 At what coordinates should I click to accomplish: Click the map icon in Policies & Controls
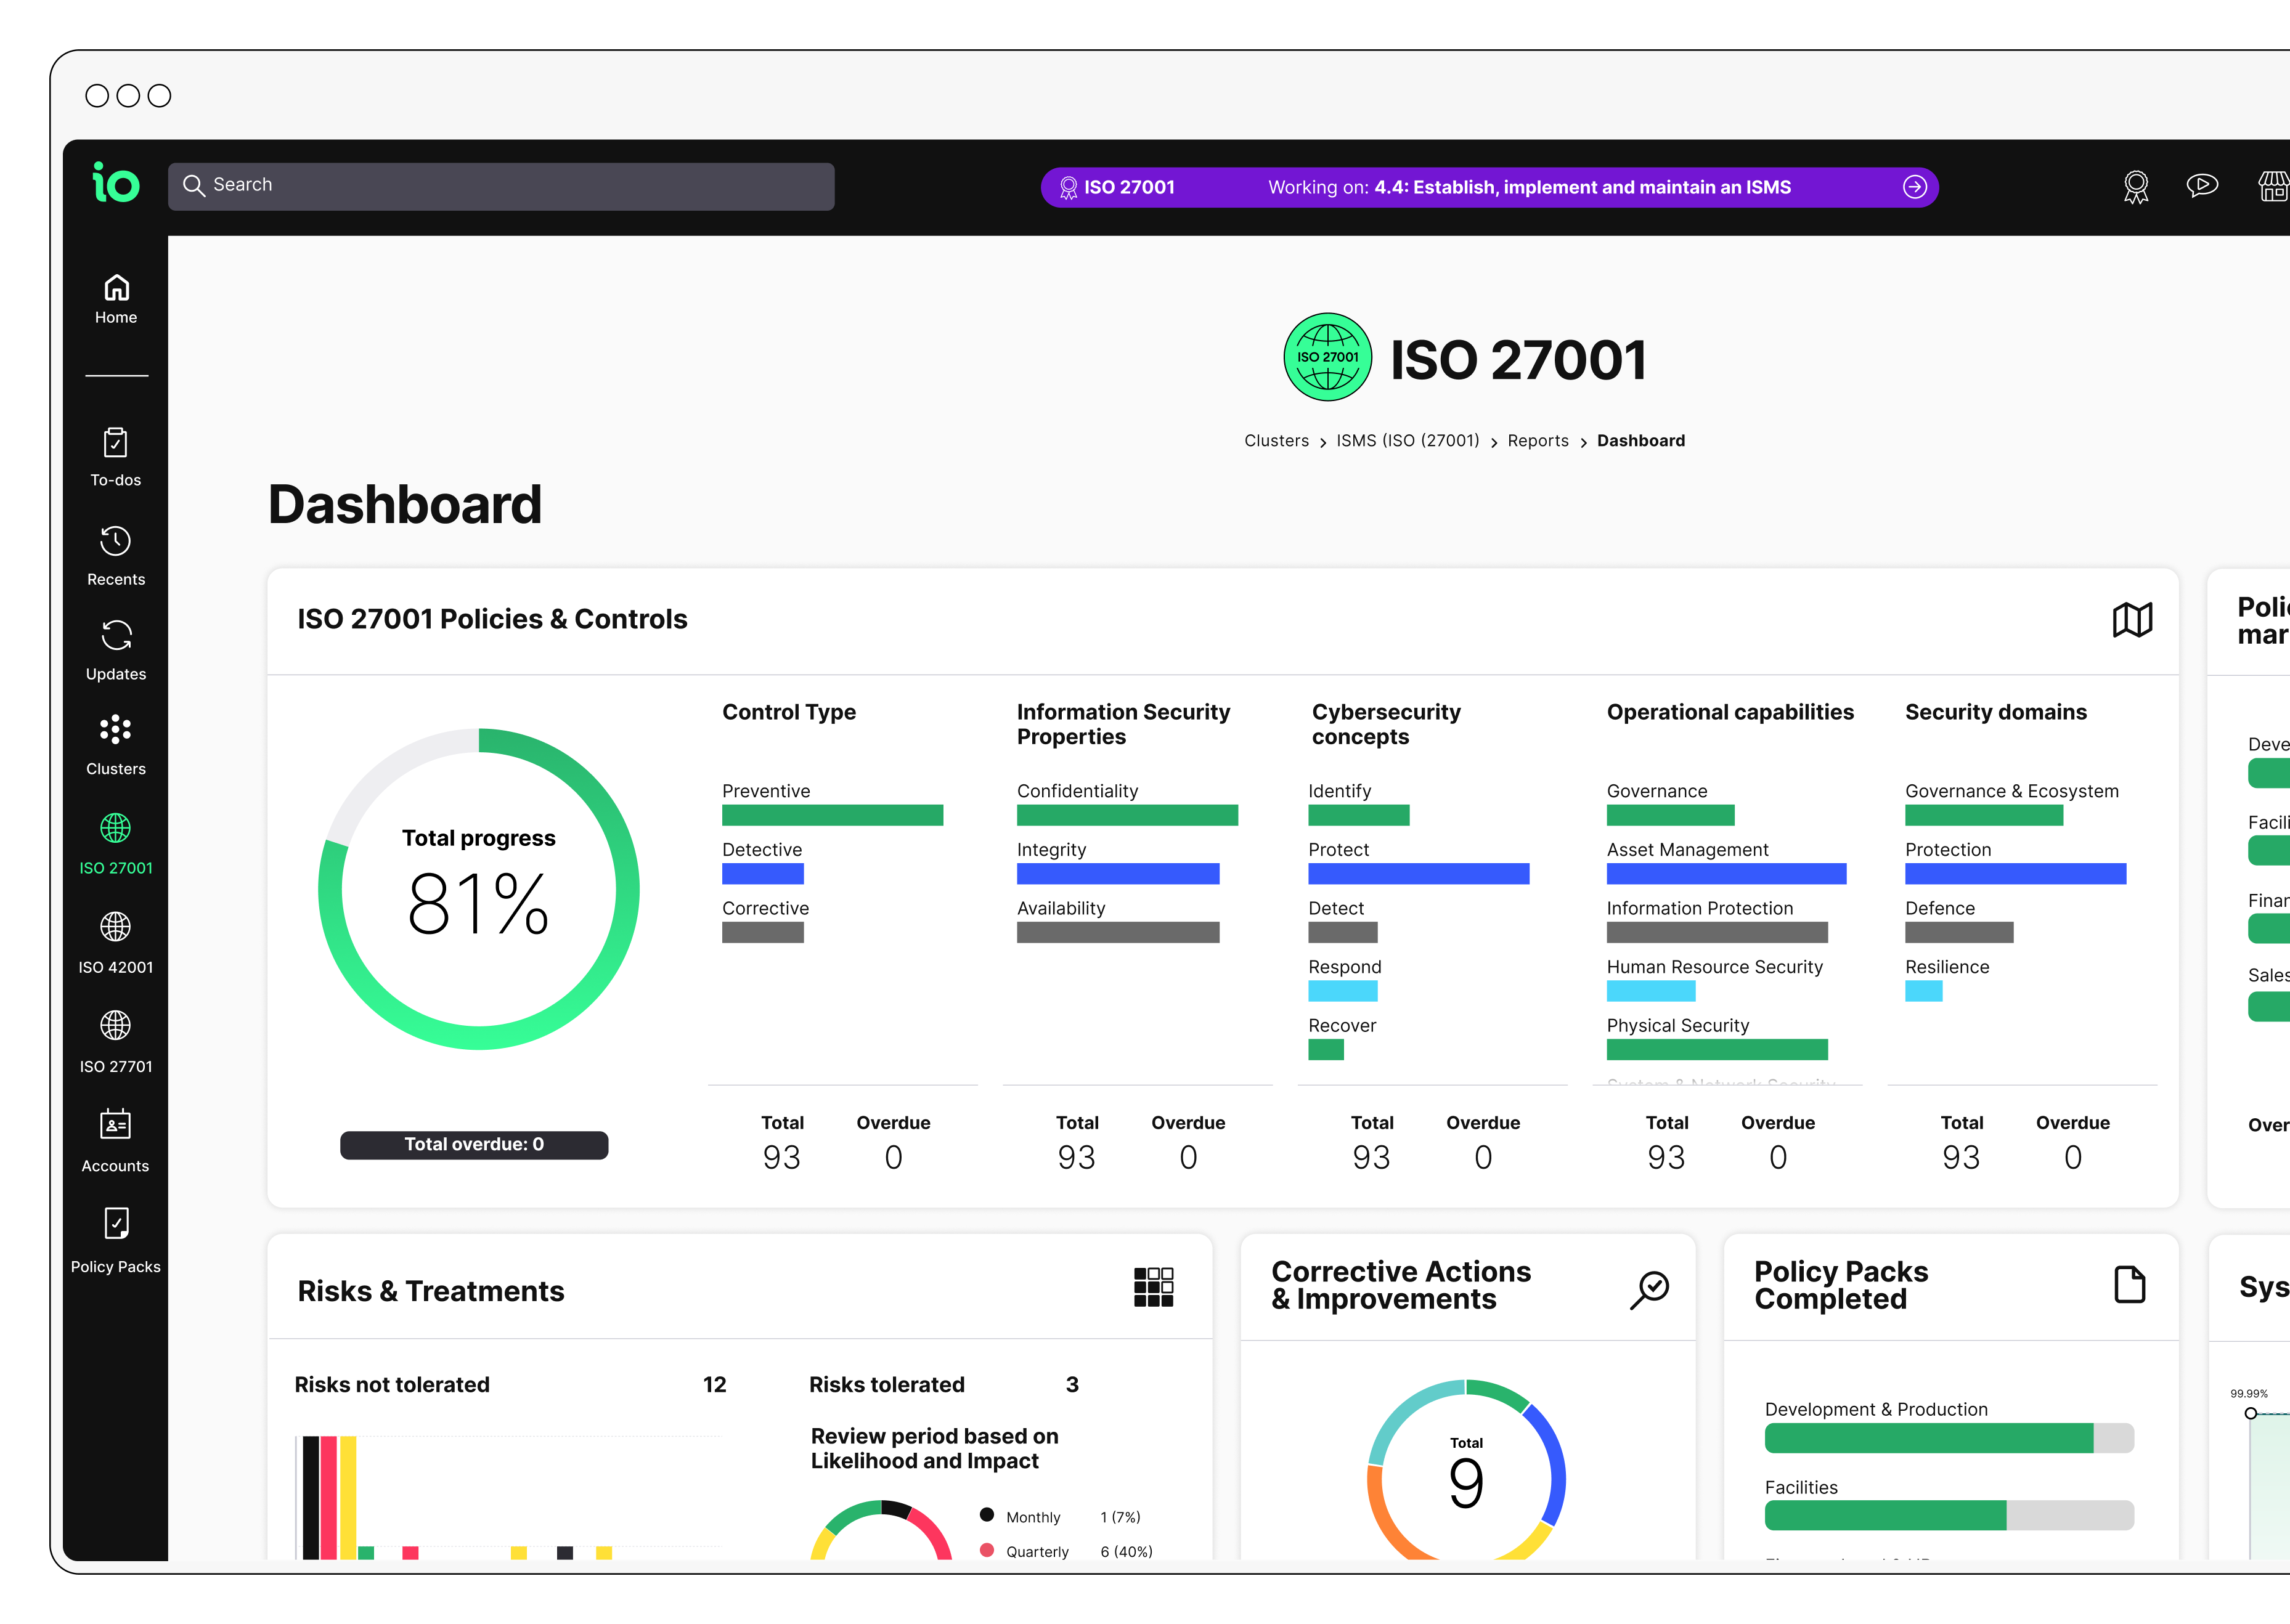[x=2132, y=620]
